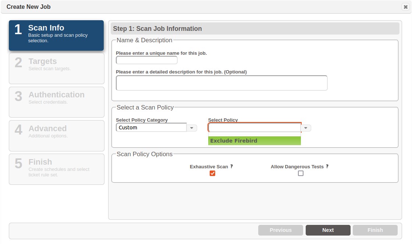Image resolution: width=412 pixels, height=244 pixels.
Task: Open step 3 Authentication
Action: 56,102
